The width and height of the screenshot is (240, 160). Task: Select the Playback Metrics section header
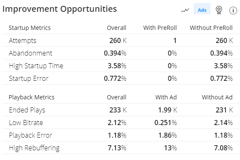32,97
